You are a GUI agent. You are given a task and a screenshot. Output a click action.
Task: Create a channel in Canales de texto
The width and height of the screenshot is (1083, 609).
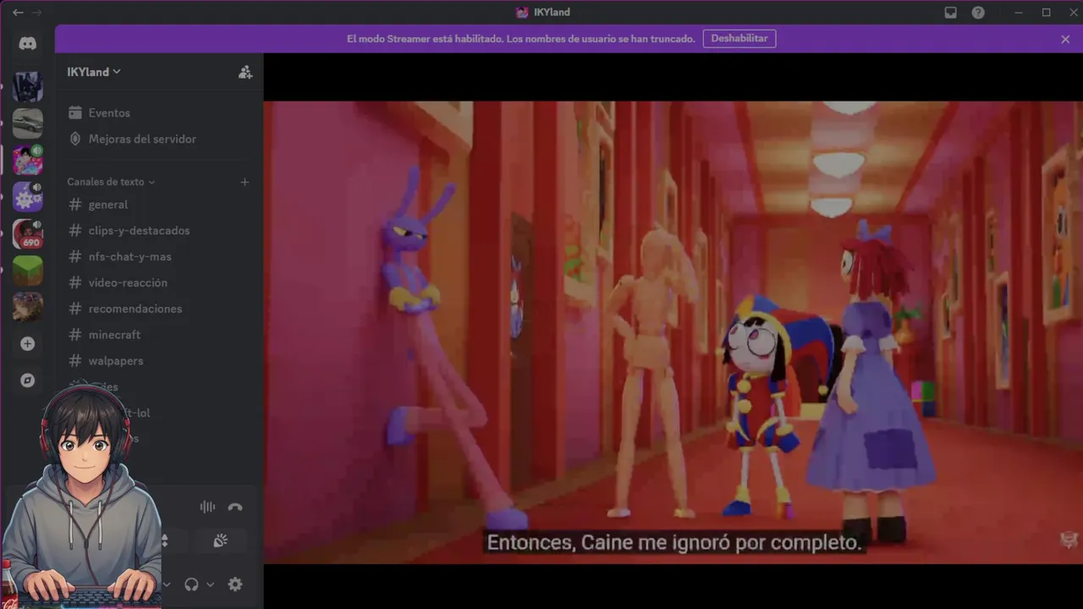pyautogui.click(x=245, y=182)
